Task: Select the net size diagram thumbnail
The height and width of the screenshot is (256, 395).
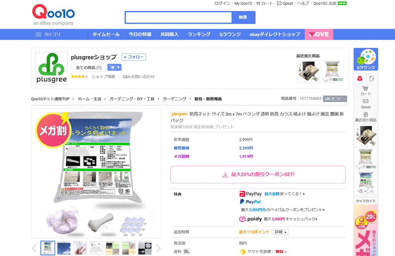Action: [96, 248]
